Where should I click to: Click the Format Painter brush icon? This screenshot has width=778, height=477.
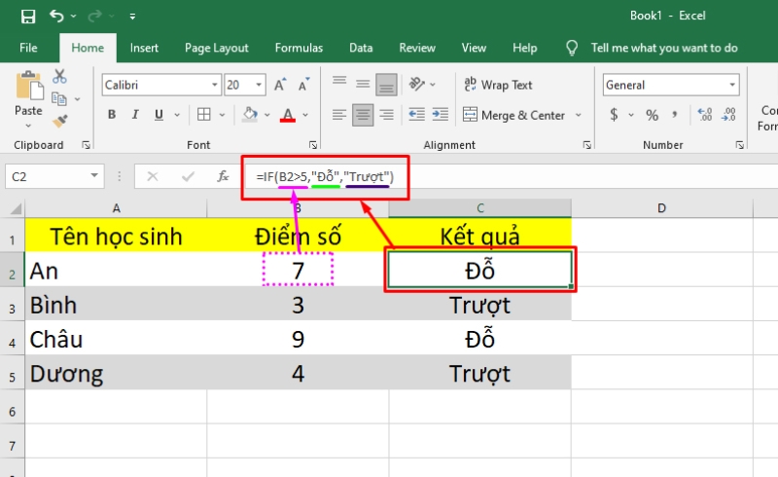pos(59,121)
